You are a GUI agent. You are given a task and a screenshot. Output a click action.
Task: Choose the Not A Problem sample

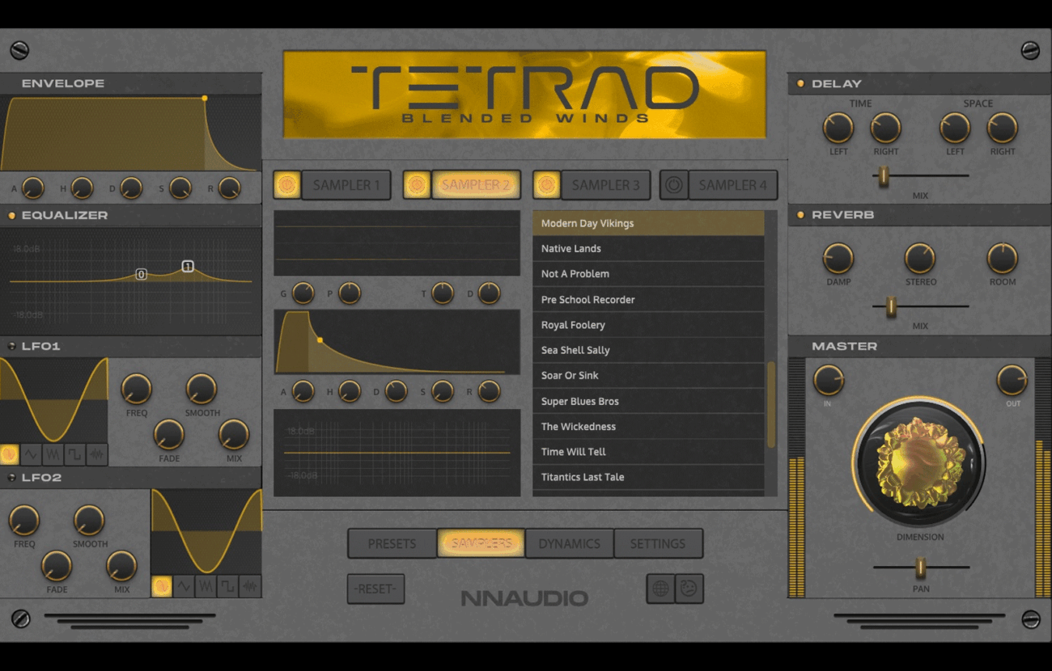[x=648, y=274]
